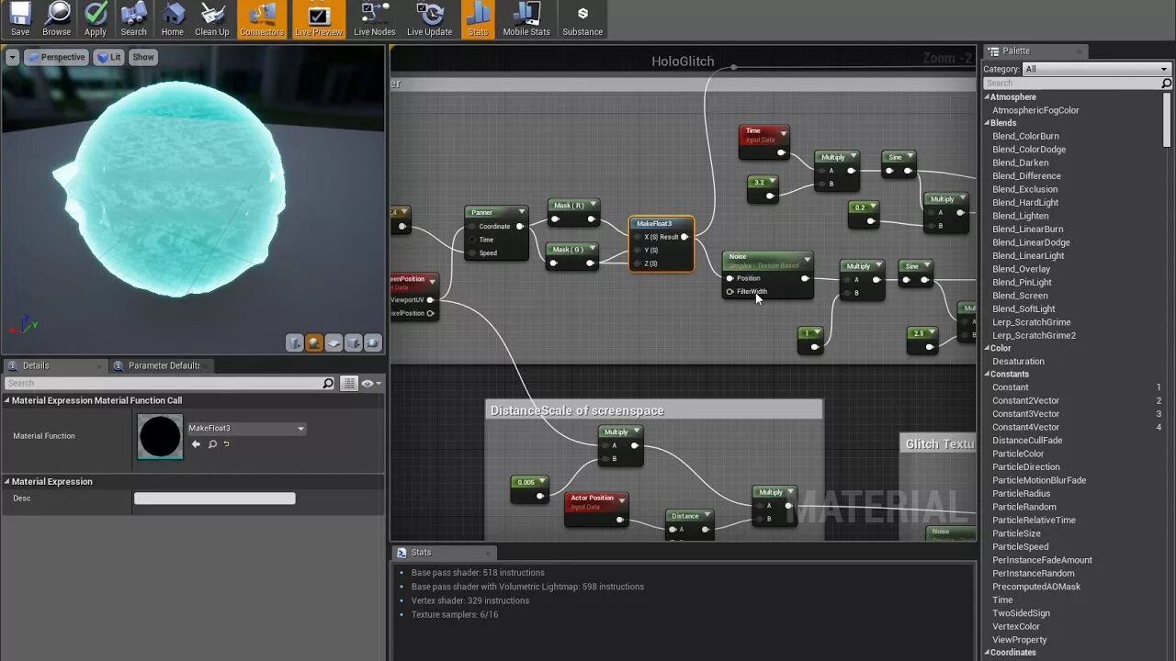Collapse the Noise node arrow
The image size is (1176, 661).
[807, 261]
